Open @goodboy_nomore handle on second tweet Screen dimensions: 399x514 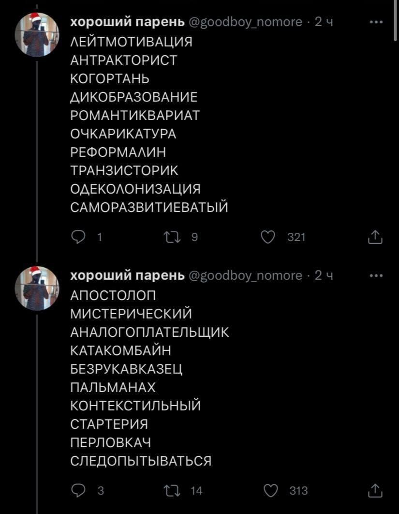[x=246, y=275]
